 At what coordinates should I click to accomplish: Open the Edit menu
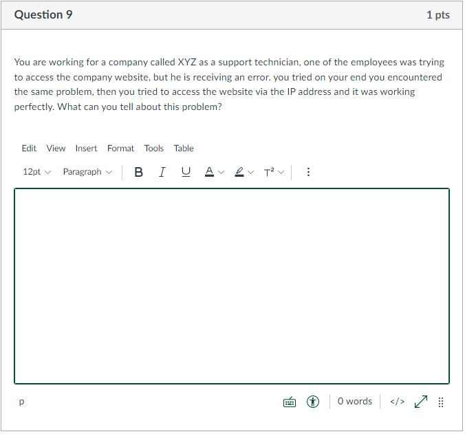(x=29, y=149)
